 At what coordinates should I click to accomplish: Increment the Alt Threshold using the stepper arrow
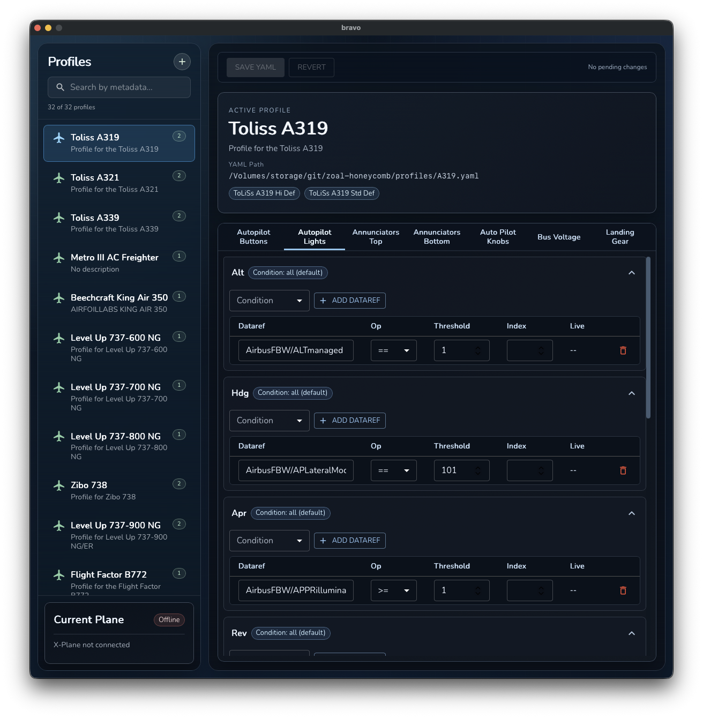click(x=477, y=348)
